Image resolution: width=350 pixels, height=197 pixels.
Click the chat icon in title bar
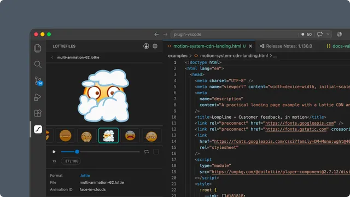point(319,34)
